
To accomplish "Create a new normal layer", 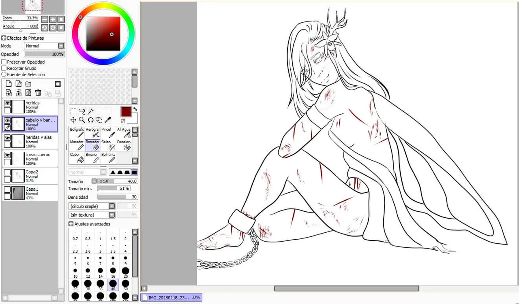I will pos(9,84).
